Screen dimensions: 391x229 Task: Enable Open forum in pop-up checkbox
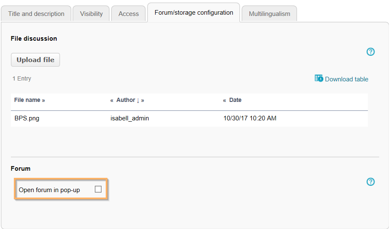pyautogui.click(x=98, y=190)
